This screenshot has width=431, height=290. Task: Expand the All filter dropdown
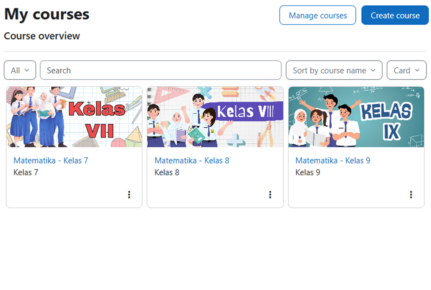coord(20,70)
